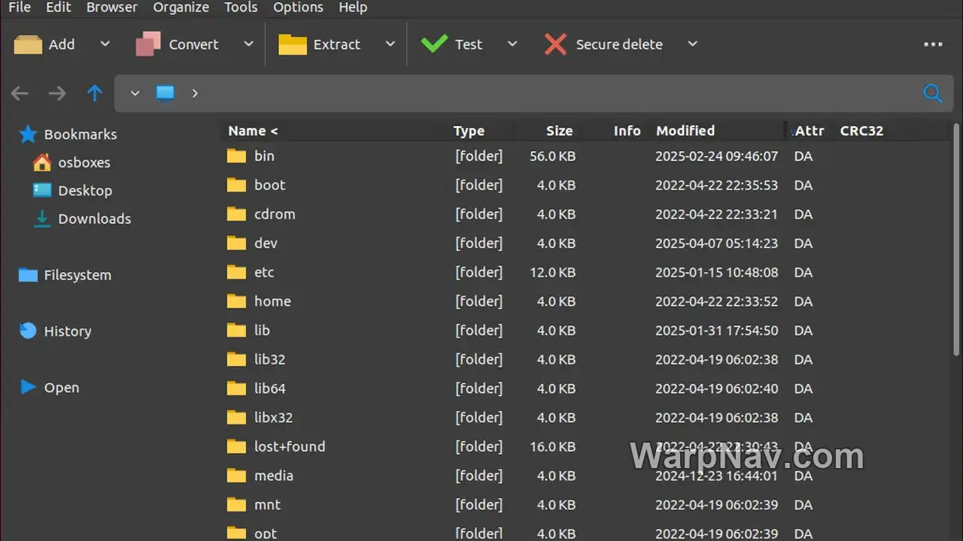Screen dimensions: 963x541
Task: Navigate back with the left arrow
Action: pos(20,93)
